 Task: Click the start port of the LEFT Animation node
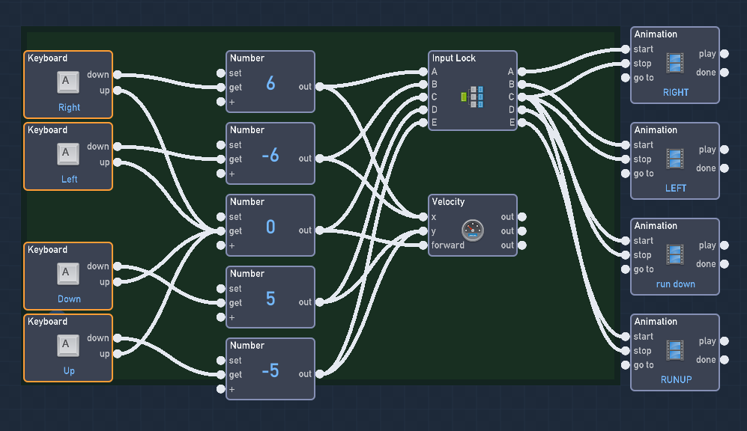(x=626, y=144)
